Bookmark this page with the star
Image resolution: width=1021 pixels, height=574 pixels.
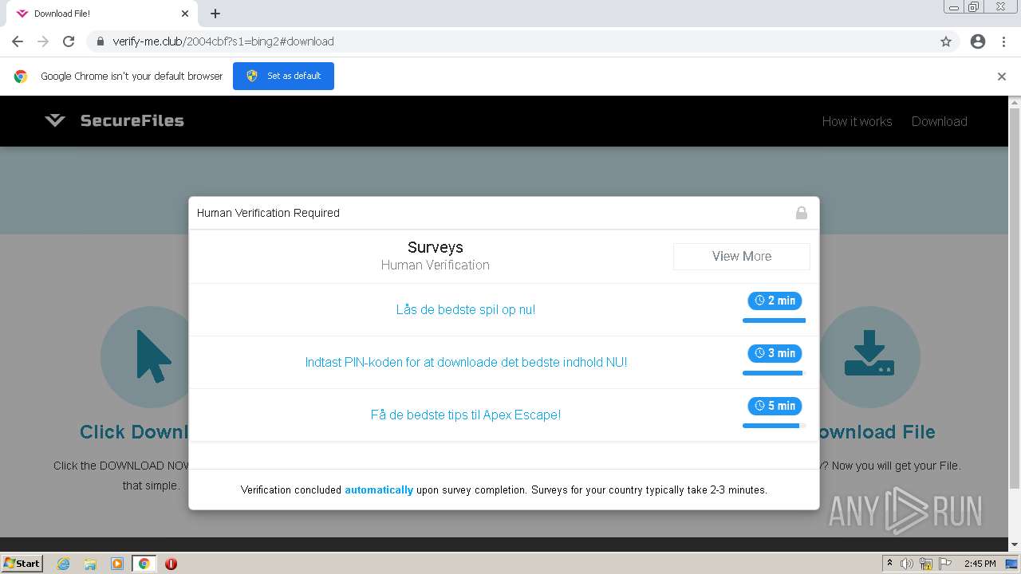pos(946,41)
